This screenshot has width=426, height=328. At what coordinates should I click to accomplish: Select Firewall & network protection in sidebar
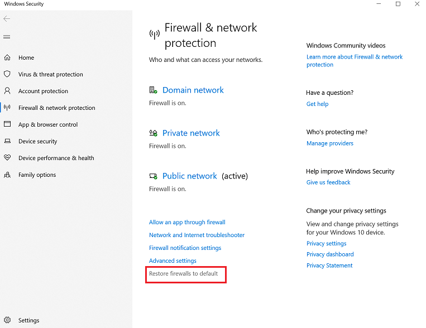pyautogui.click(x=56, y=108)
